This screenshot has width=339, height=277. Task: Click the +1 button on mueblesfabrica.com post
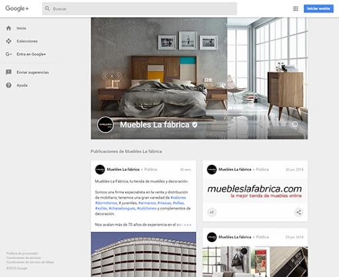tap(212, 212)
